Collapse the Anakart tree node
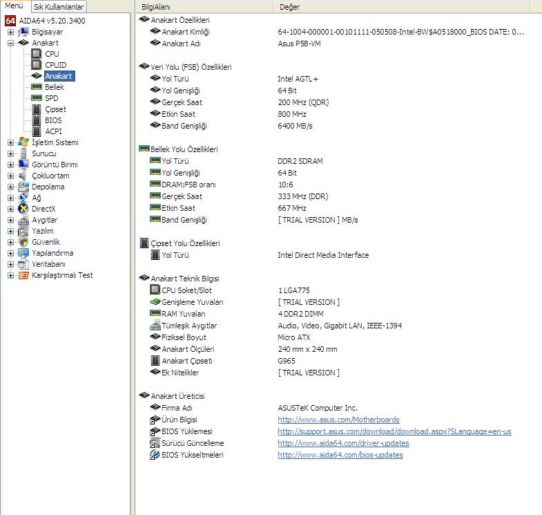Image resolution: width=542 pixels, height=515 pixels. point(11,44)
